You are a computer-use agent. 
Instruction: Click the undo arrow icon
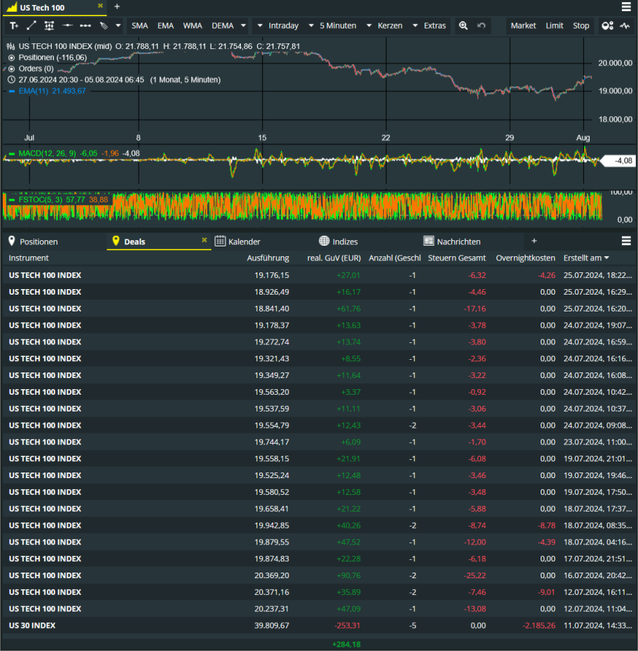click(x=481, y=26)
